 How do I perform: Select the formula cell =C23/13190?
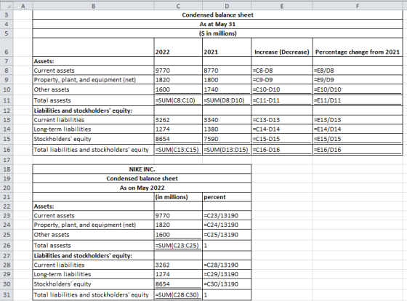227,215
